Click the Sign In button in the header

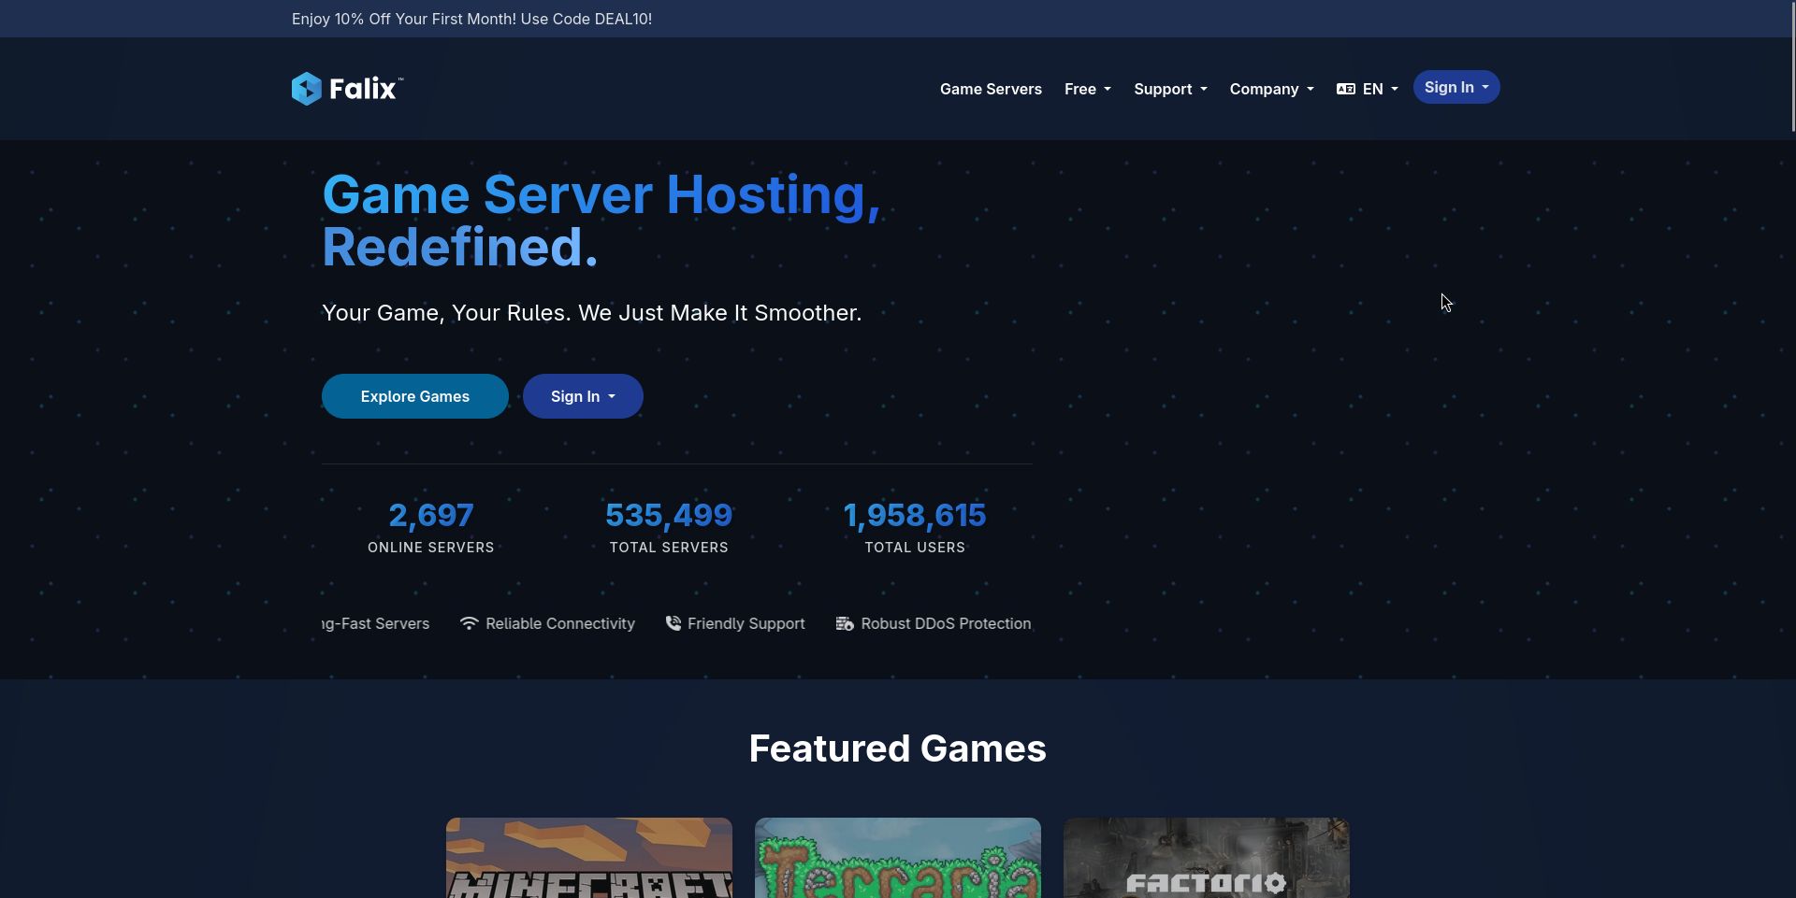point(1455,87)
